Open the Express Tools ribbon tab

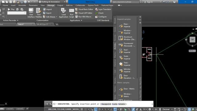pyautogui.click(x=93, y=5)
